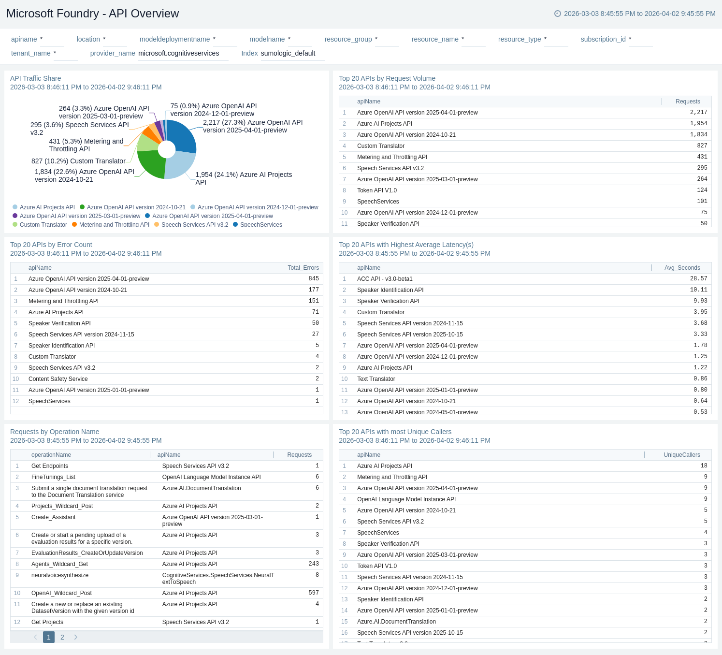Click the Azure AI Projects API legend color swatch

15,207
